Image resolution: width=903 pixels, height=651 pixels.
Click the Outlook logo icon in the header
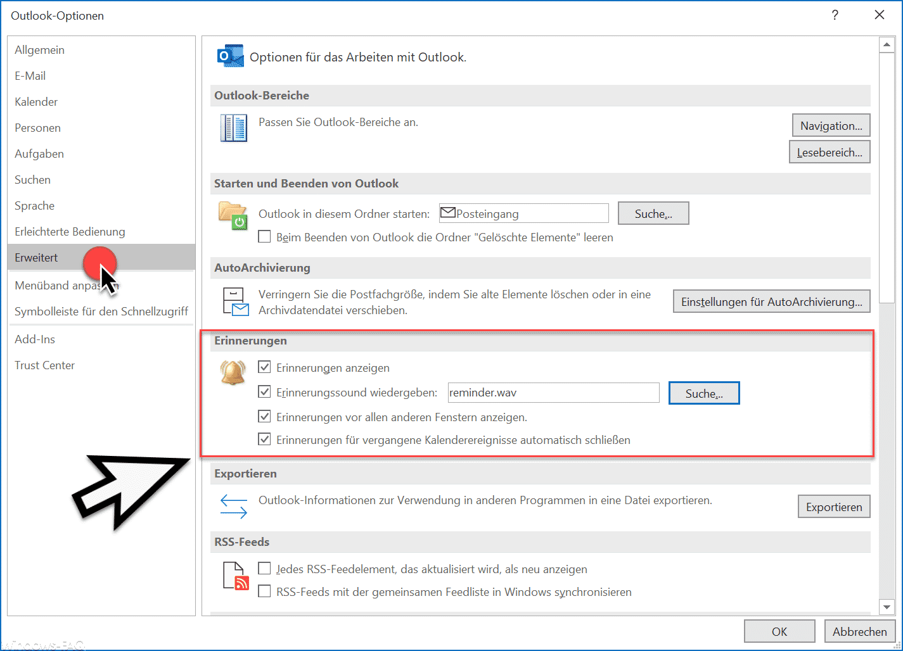(x=230, y=56)
